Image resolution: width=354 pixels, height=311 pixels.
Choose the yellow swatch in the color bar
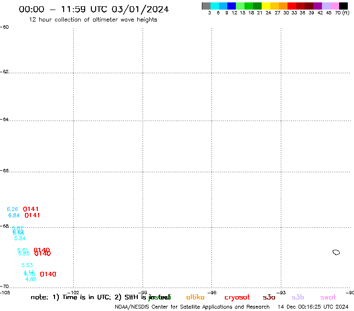(266, 6)
